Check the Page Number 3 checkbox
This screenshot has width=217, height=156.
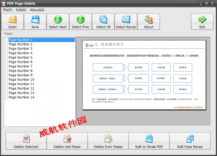click(x=6, y=49)
